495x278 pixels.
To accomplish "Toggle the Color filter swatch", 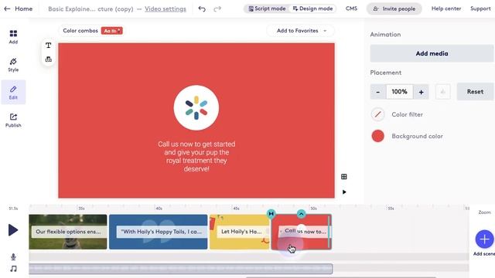I will tap(377, 114).
